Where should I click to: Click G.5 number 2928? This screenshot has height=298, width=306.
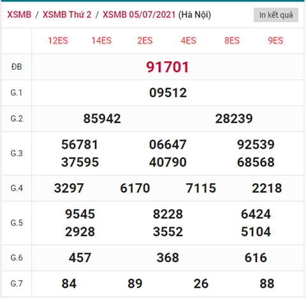point(80,232)
